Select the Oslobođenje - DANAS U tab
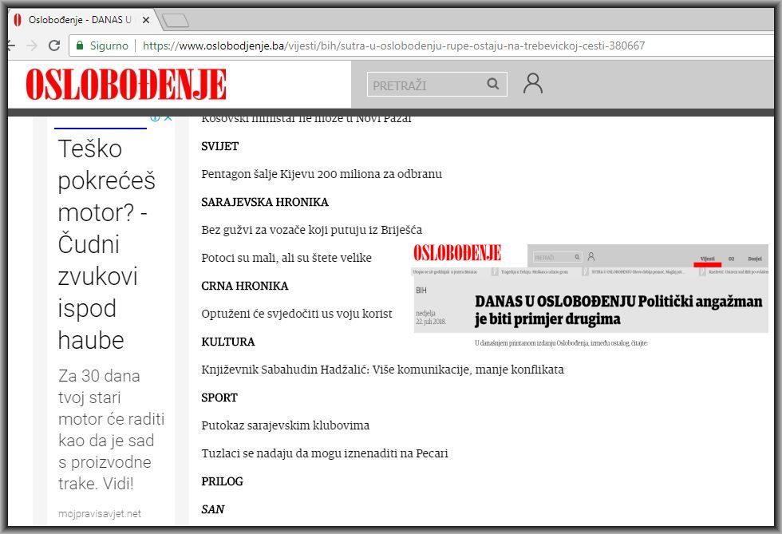This screenshot has height=534, width=782. coord(80,20)
